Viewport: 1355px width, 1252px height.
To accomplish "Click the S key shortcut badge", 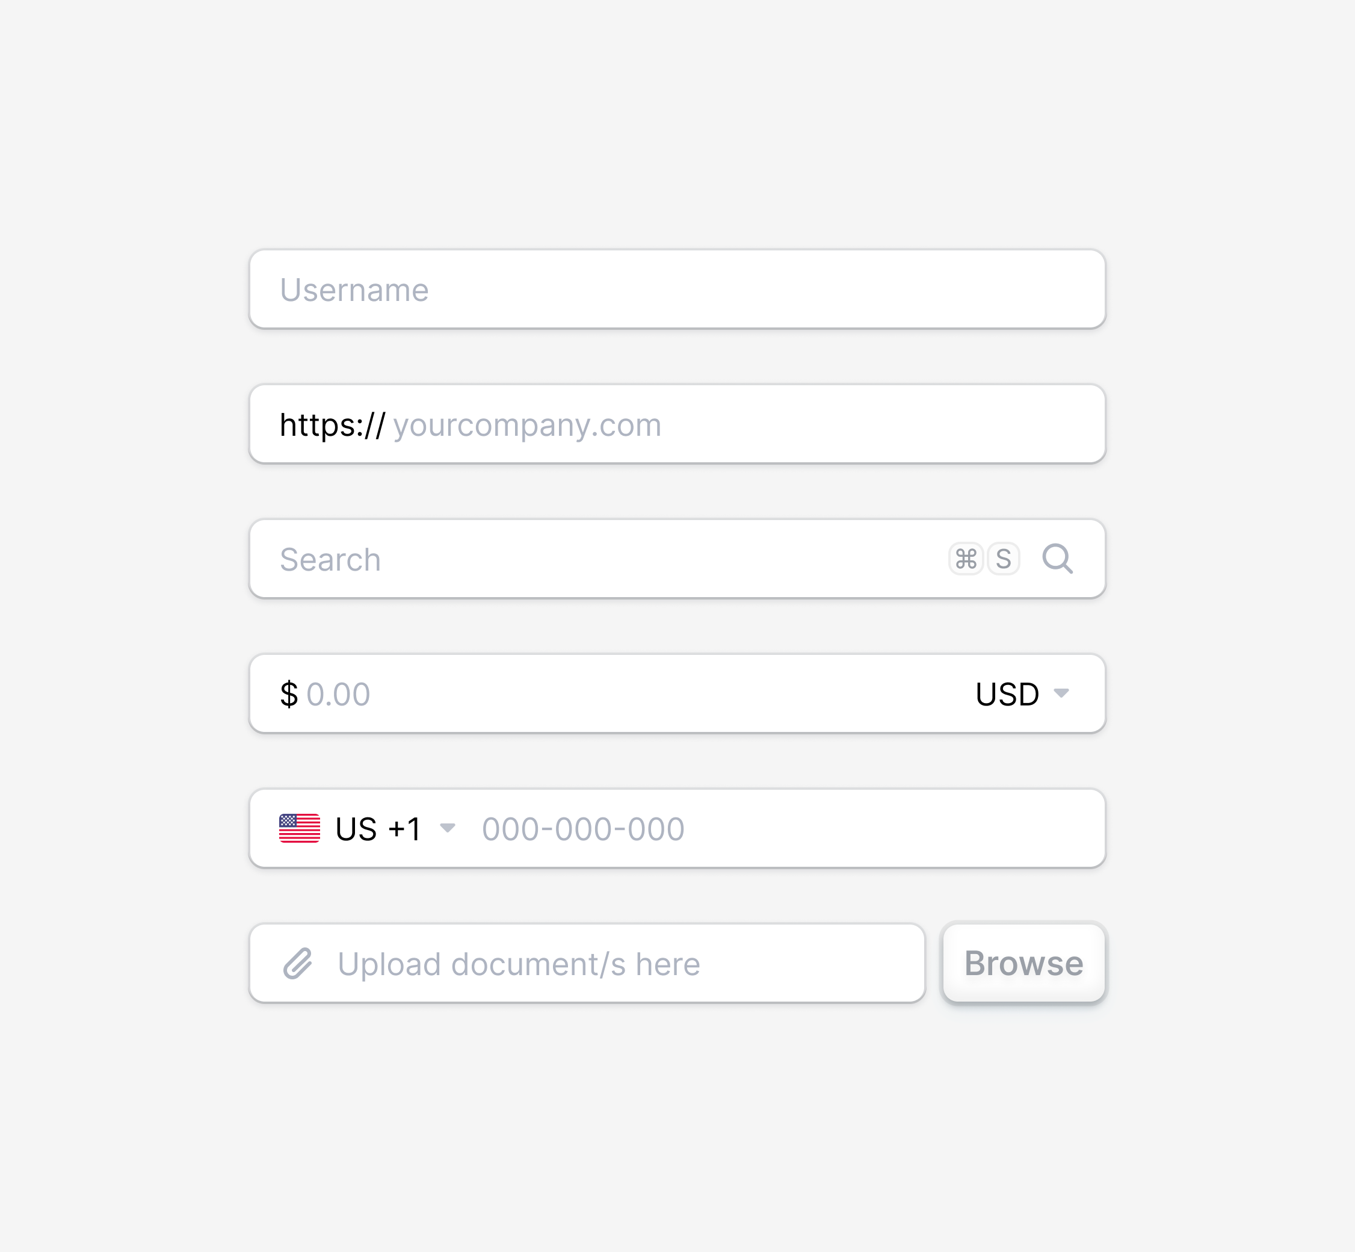I will [1003, 559].
